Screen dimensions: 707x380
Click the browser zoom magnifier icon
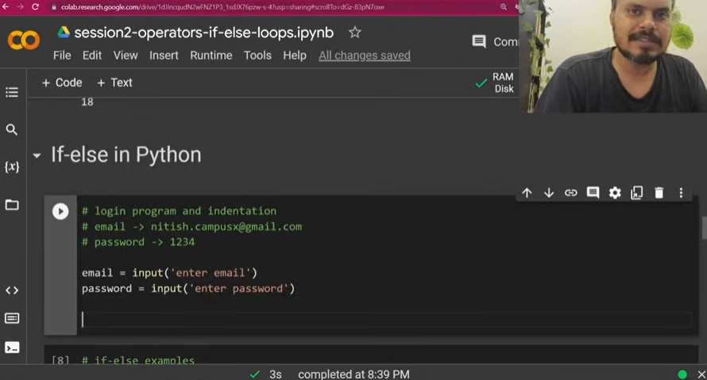[x=503, y=7]
